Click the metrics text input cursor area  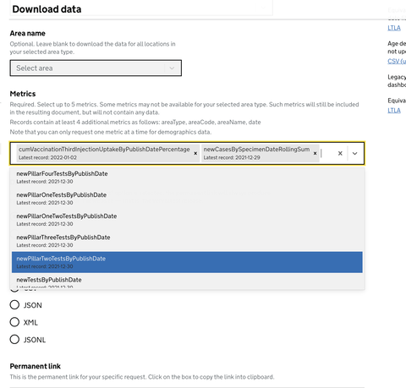[x=326, y=153]
